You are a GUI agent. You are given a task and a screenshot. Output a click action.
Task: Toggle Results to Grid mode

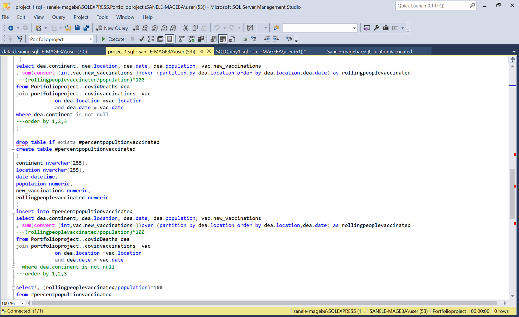pos(223,39)
